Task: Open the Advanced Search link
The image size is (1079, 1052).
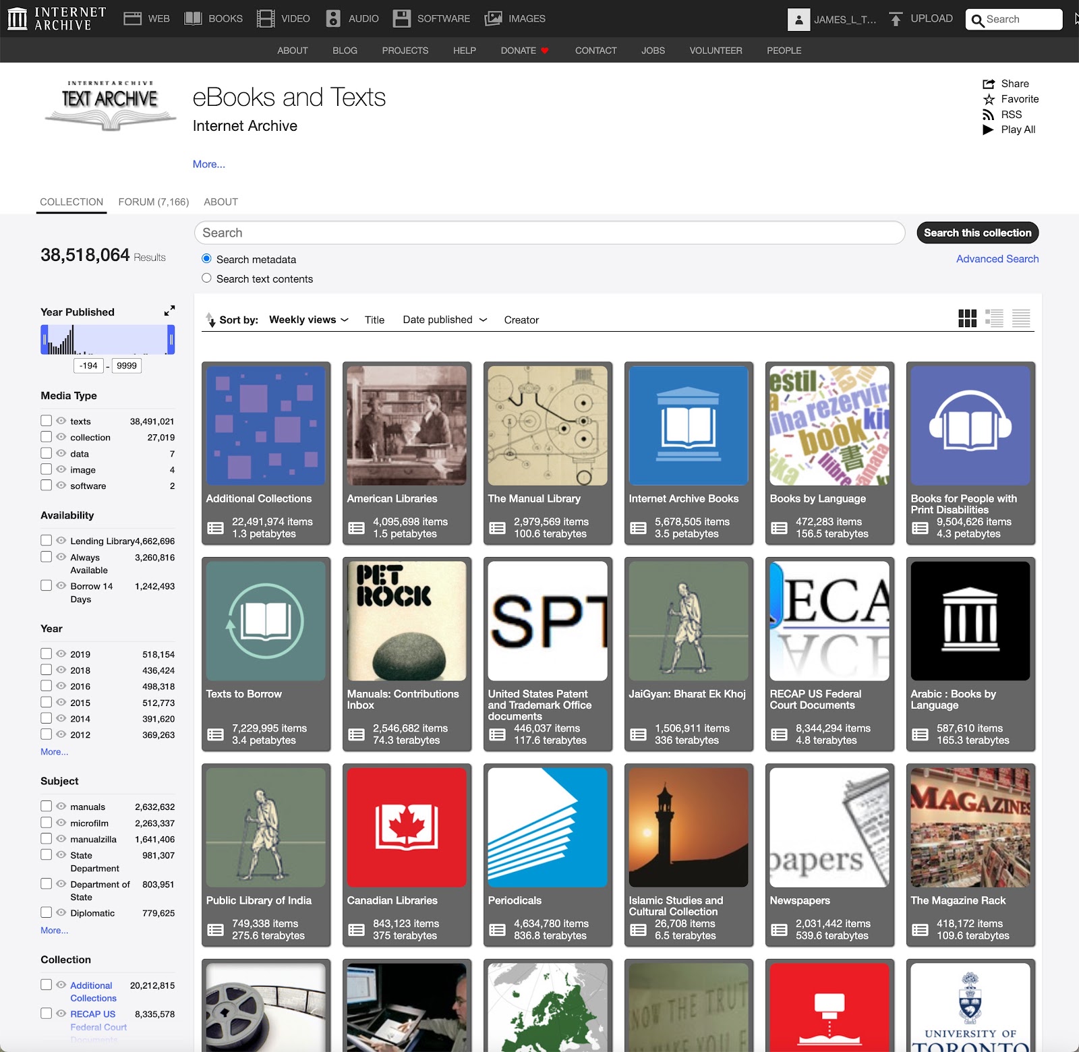Action: 997,259
